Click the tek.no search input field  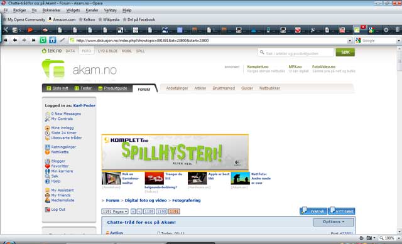[x=296, y=53]
